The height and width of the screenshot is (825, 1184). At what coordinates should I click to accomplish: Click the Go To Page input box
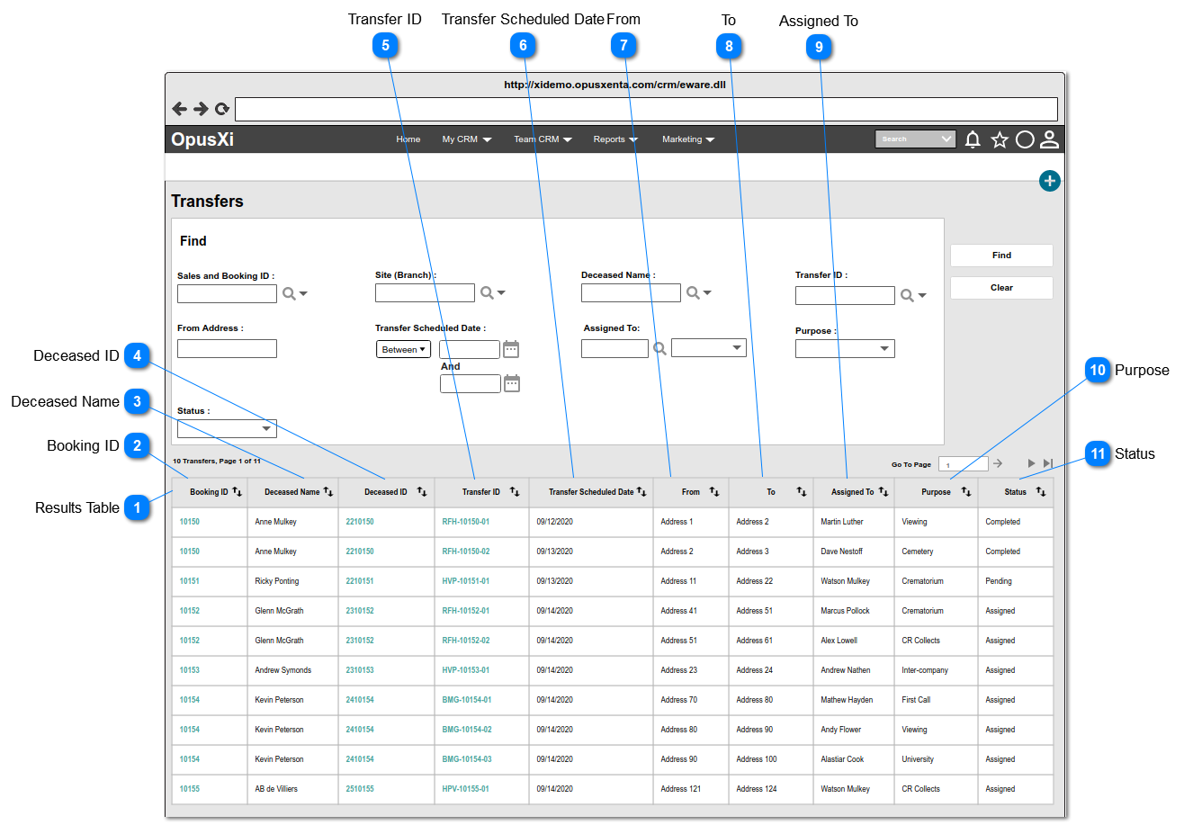(963, 464)
